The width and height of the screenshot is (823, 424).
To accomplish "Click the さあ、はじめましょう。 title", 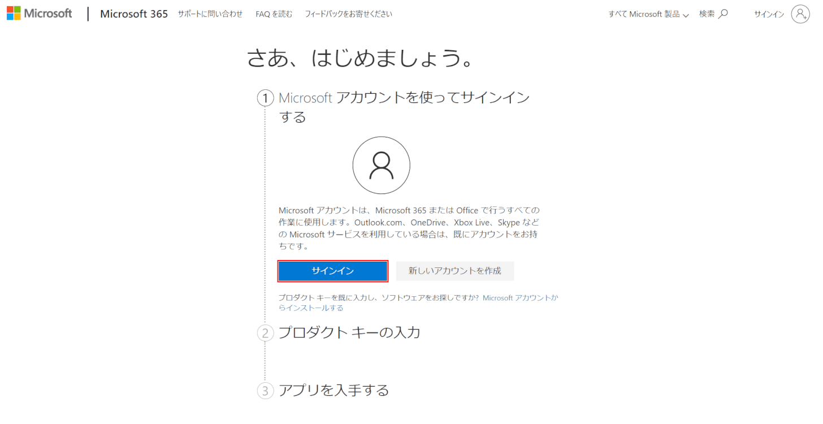I will point(361,58).
